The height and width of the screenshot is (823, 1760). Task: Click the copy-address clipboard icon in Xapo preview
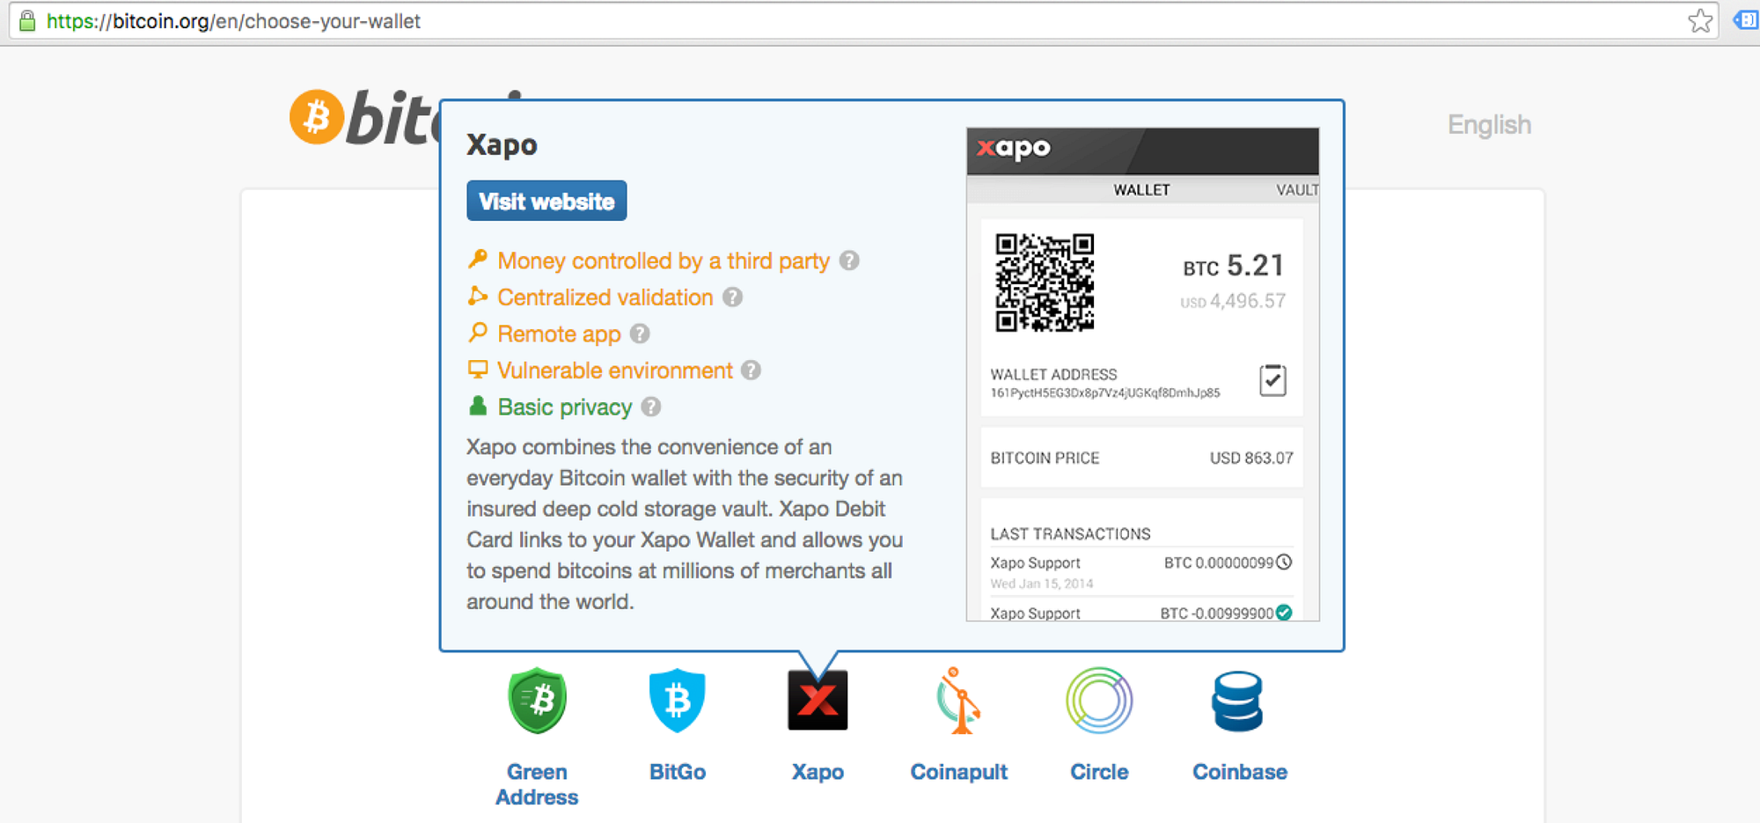coord(1272,380)
